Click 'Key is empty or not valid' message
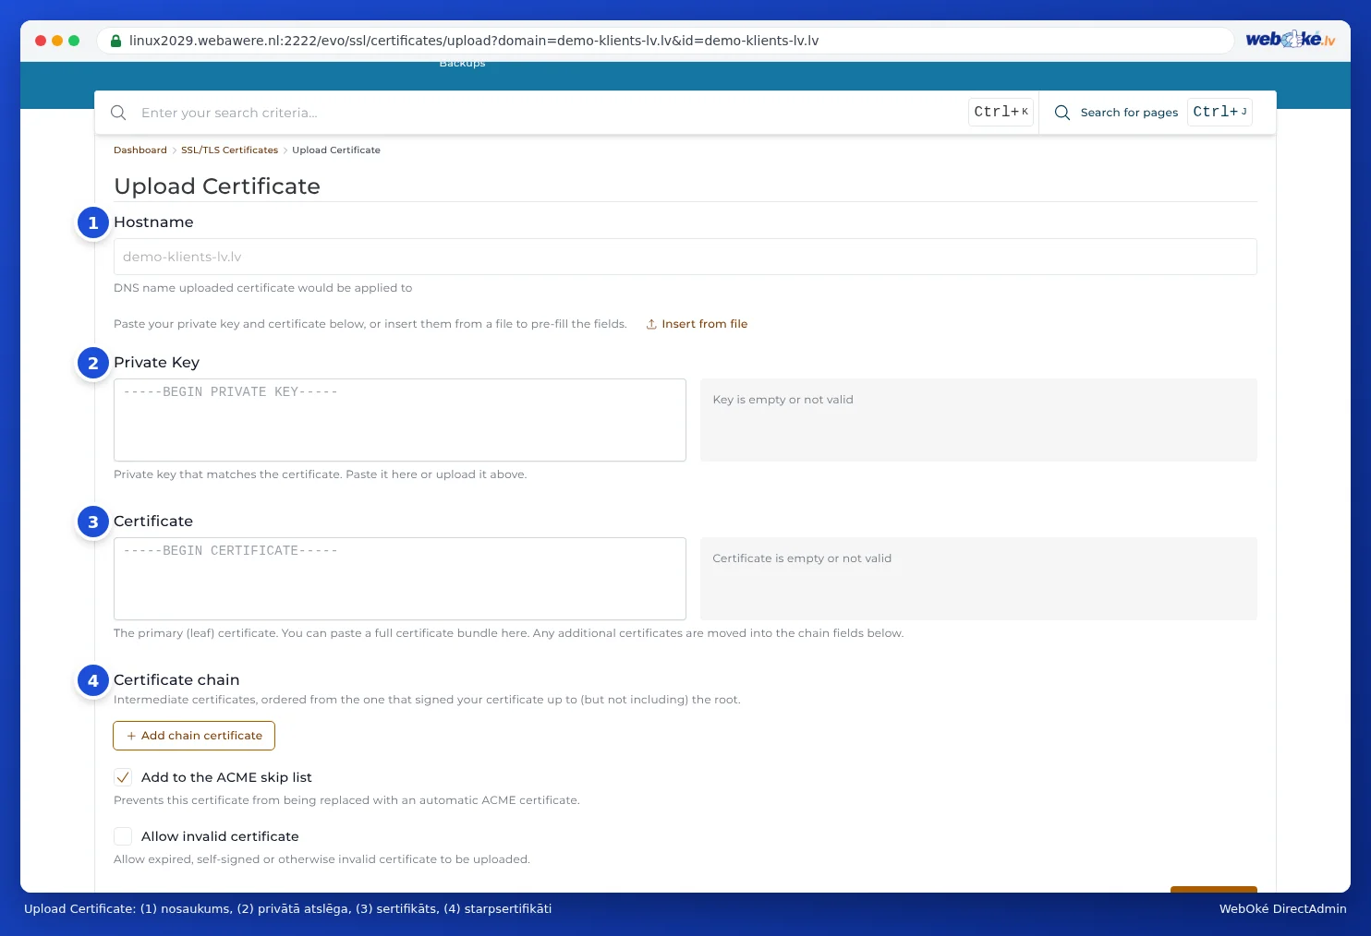 pyautogui.click(x=783, y=400)
